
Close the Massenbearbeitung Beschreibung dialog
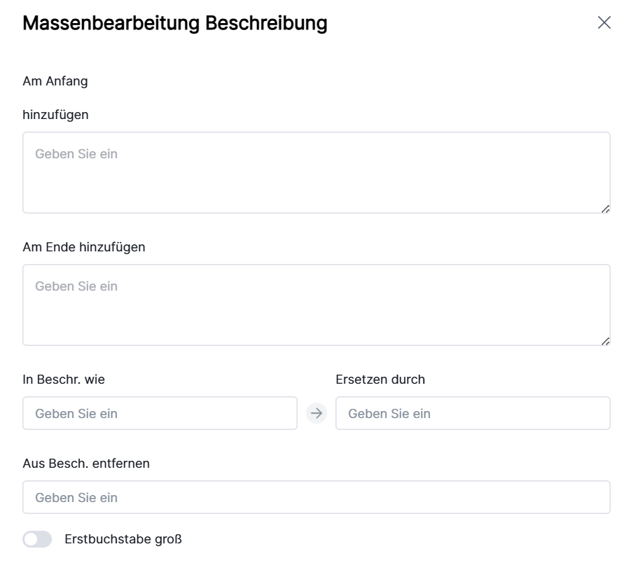[604, 22]
